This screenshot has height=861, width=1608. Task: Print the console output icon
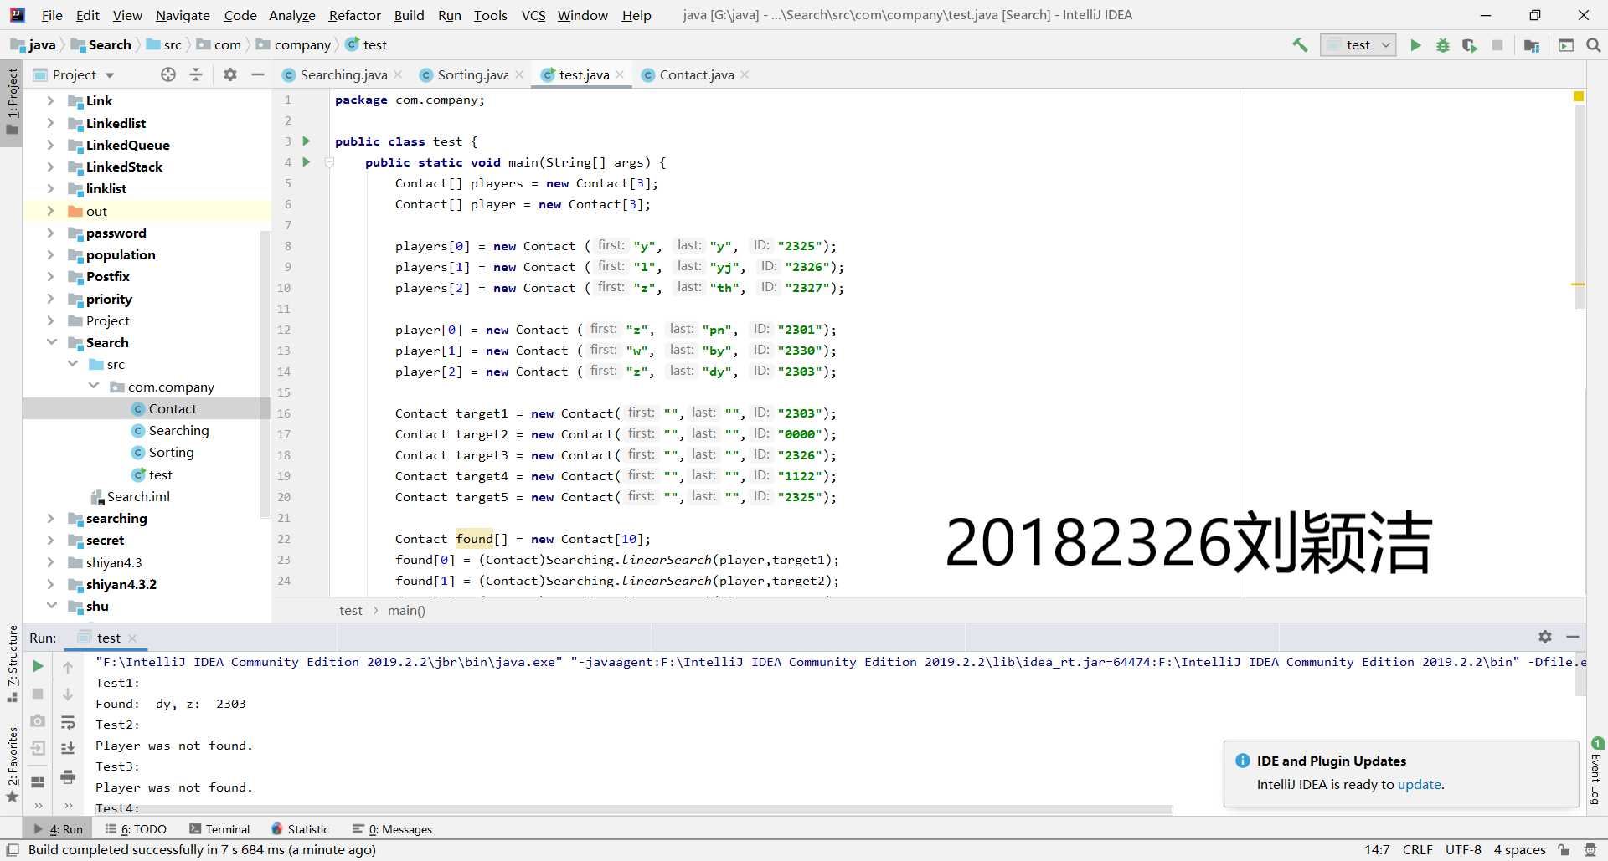pos(68,776)
